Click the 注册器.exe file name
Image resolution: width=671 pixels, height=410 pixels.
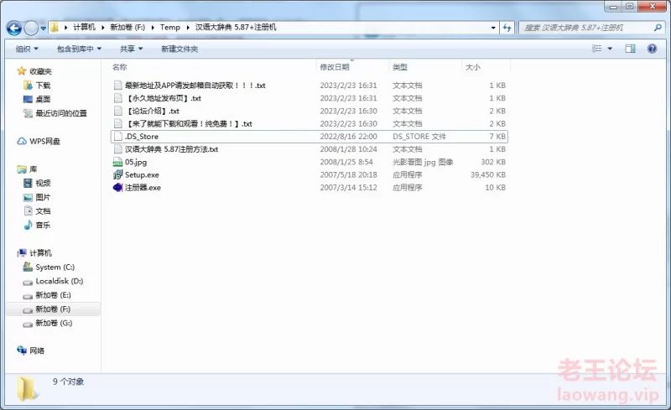(143, 188)
